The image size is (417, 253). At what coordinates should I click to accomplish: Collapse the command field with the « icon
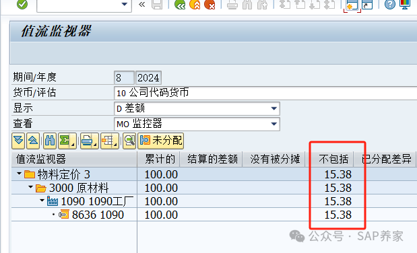141,4
